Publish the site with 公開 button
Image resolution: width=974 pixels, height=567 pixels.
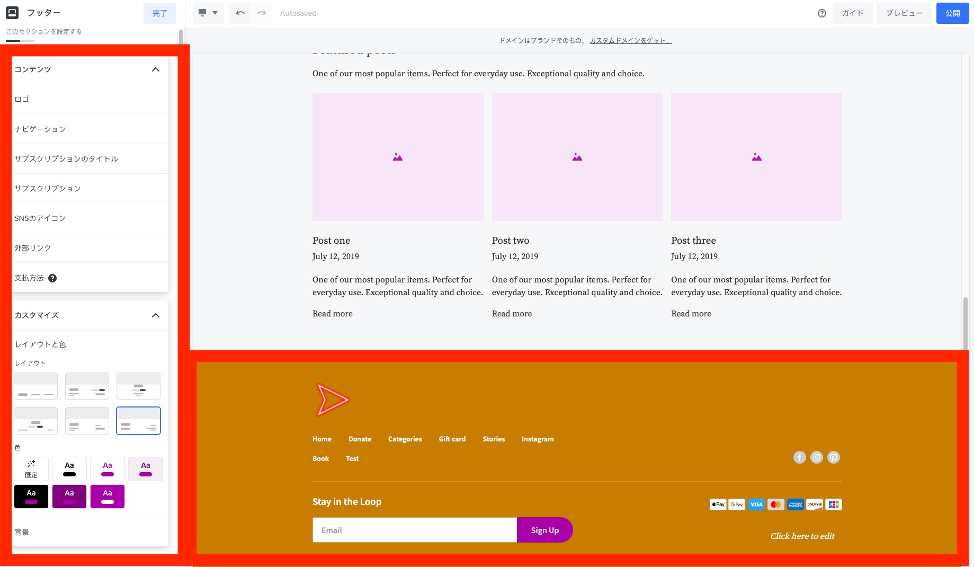point(952,13)
